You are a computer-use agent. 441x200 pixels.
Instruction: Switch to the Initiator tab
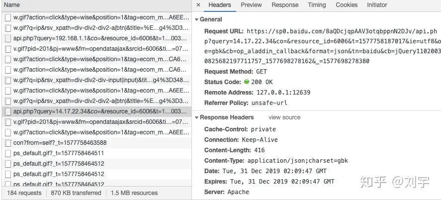click(377, 5)
